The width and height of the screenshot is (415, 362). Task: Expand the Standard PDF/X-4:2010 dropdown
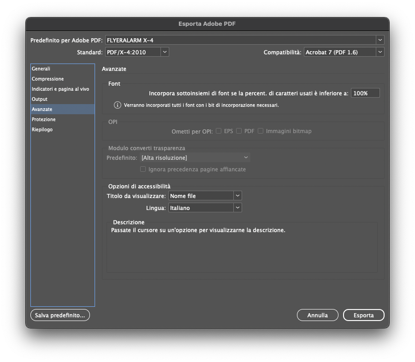137,52
